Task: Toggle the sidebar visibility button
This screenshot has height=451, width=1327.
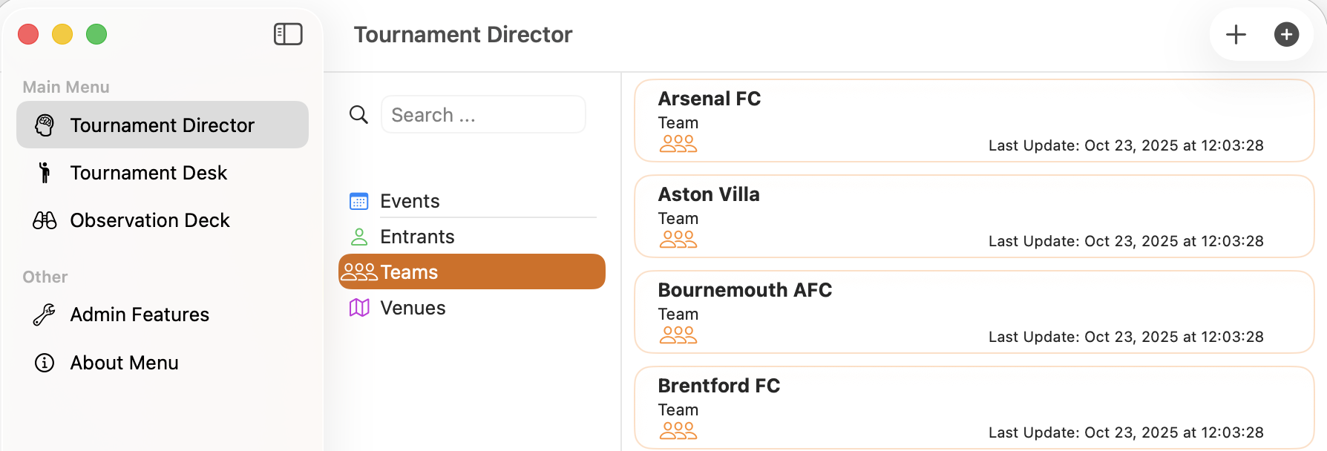Action: point(288,34)
